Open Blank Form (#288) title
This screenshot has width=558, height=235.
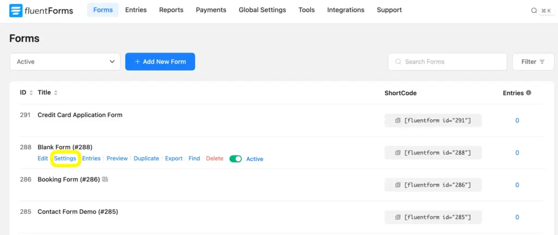65,147
